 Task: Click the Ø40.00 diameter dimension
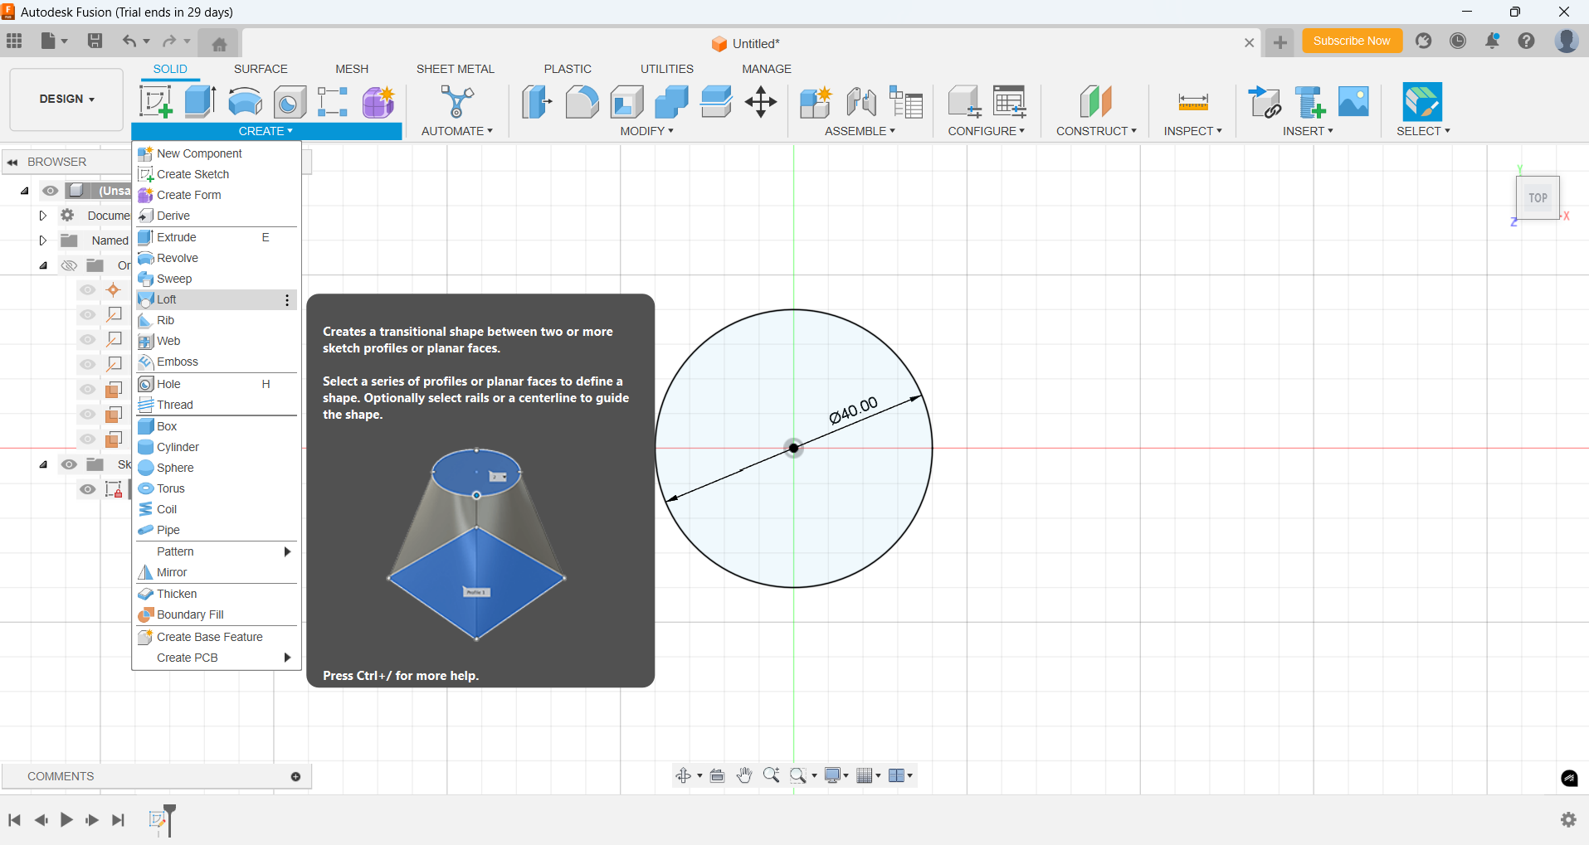pyautogui.click(x=853, y=410)
